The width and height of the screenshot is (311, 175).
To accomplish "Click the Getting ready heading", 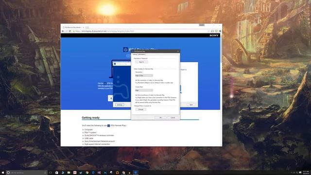I will 91,118.
